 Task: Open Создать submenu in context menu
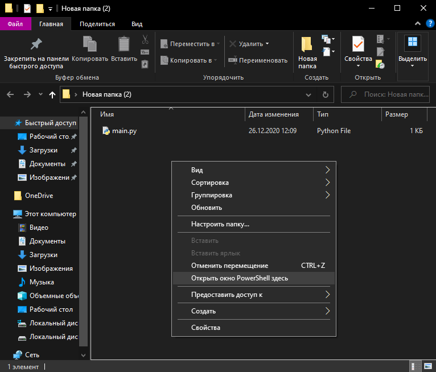tap(254, 311)
